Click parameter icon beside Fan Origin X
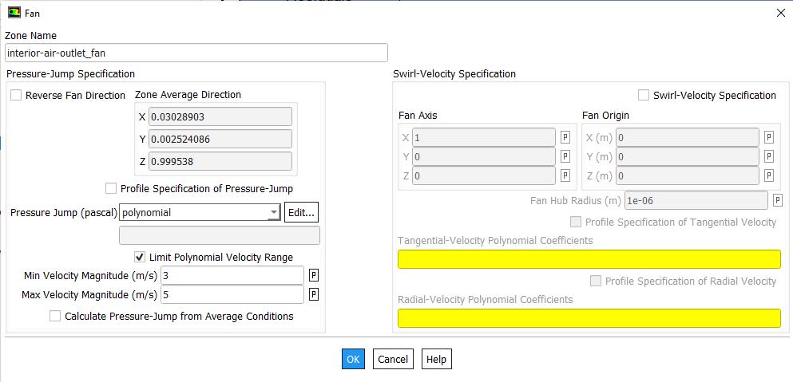This screenshot has height=382, width=793. pyautogui.click(x=769, y=137)
